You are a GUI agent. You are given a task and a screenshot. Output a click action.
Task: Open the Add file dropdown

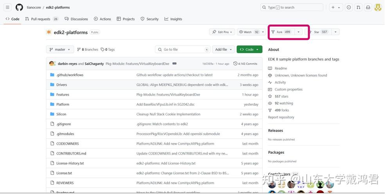point(223,50)
